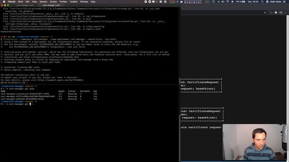
Task: Click the STATUS column header in pod list
Action: (x=72, y=91)
